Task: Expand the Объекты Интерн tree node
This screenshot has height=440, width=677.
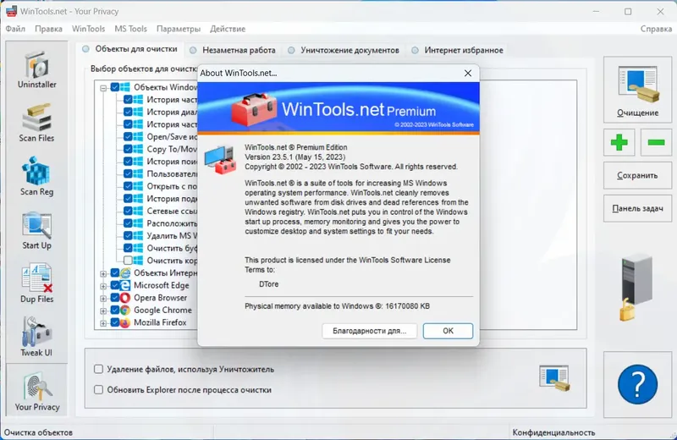Action: [x=103, y=274]
